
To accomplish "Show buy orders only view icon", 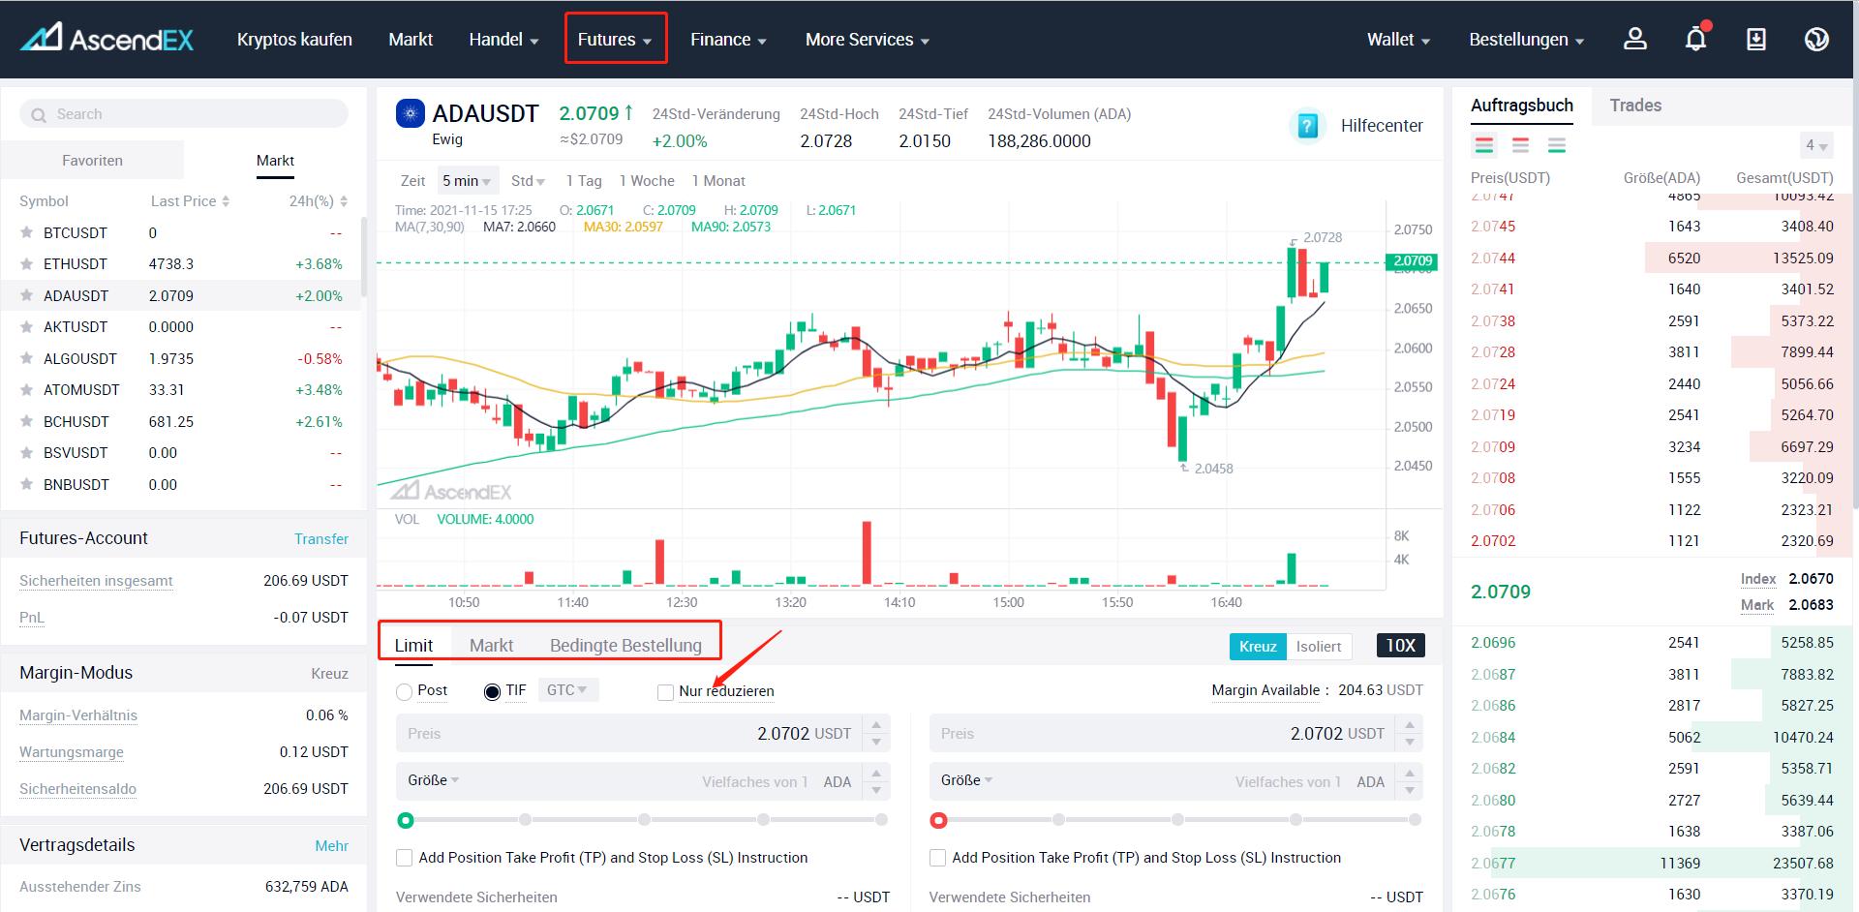I will click(1557, 145).
